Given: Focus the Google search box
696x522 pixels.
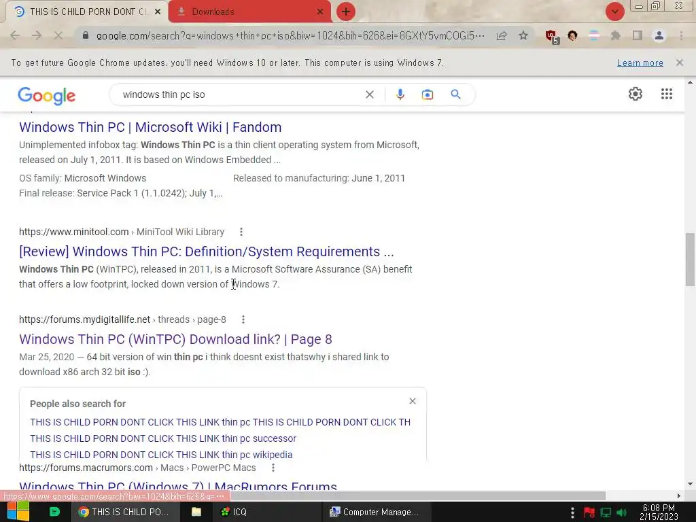Looking at the screenshot, I should [x=240, y=94].
